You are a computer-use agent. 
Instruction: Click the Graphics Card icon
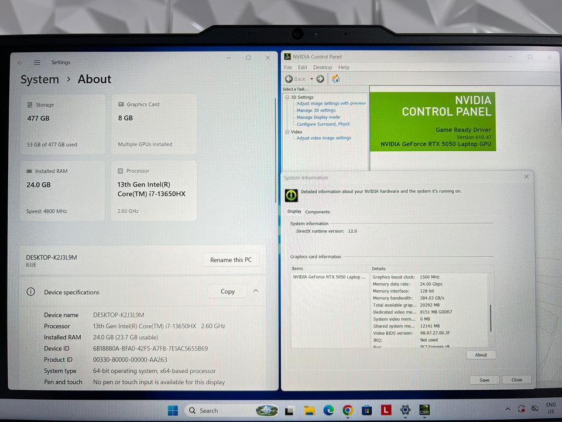click(x=121, y=104)
